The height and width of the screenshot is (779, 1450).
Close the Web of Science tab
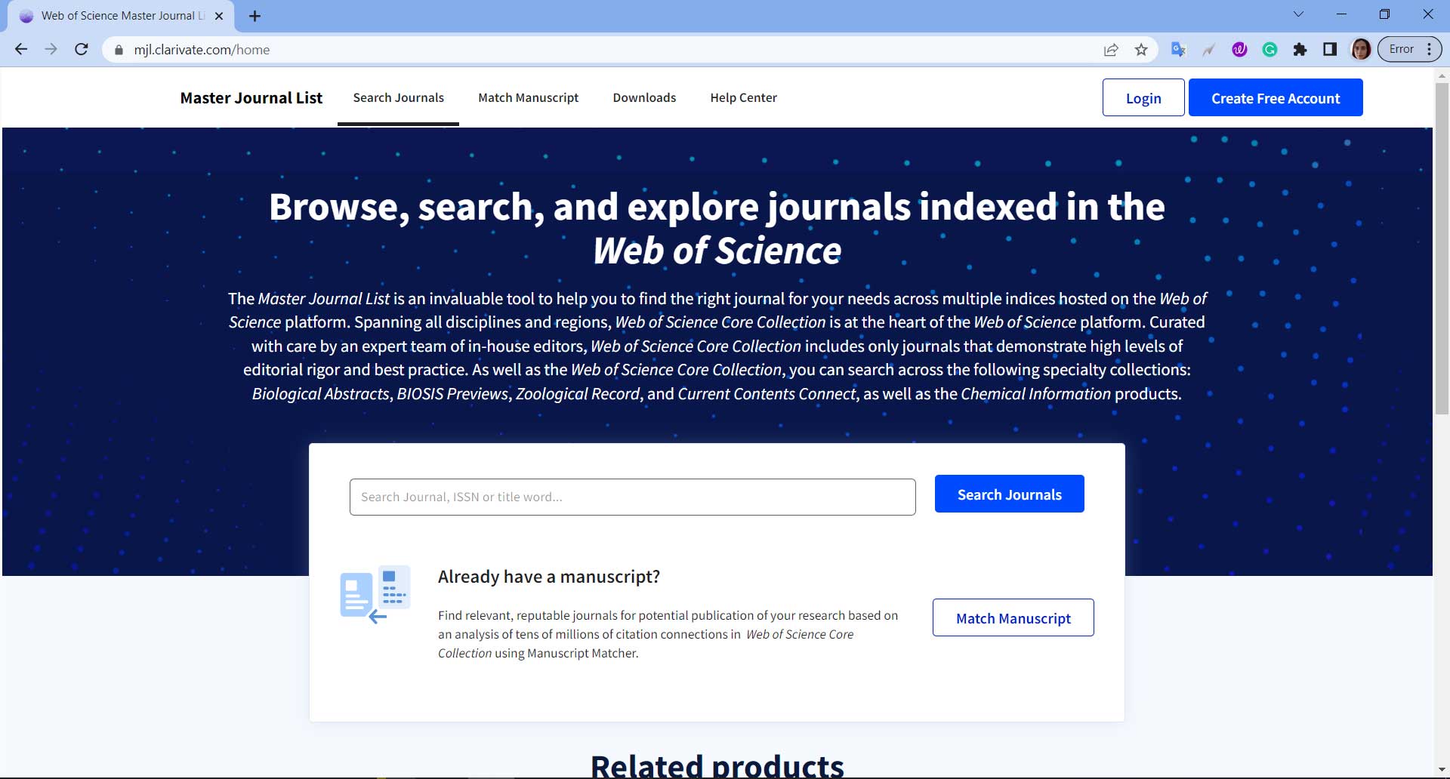pos(219,16)
